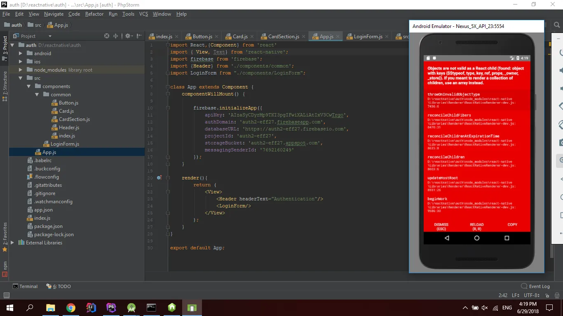Image resolution: width=563 pixels, height=316 pixels.
Task: Collapse the components folder
Action: pyautogui.click(x=29, y=86)
